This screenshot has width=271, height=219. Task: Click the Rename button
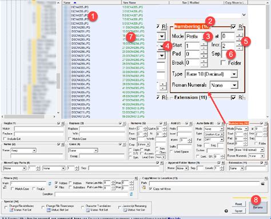(258, 208)
